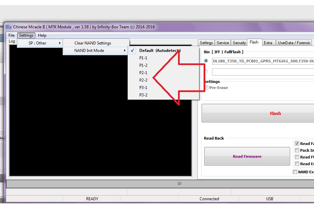Screen dimensions: 314x207
Task: Expand the SP : Other submenu
Action: pos(40,43)
